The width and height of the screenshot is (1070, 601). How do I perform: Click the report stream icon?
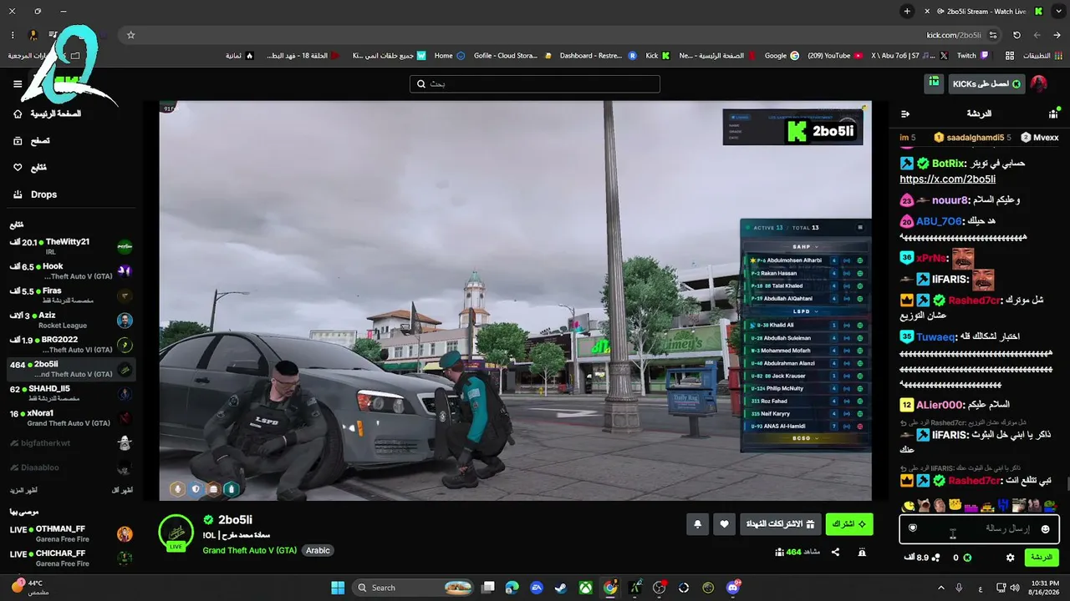coord(862,552)
